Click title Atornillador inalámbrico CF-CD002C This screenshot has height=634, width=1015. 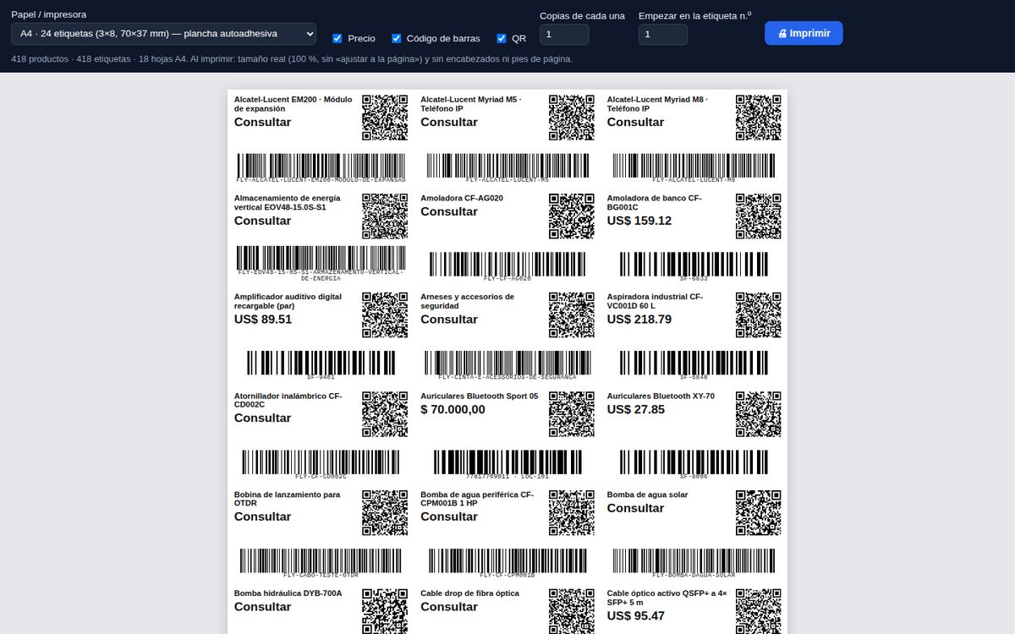click(x=288, y=400)
